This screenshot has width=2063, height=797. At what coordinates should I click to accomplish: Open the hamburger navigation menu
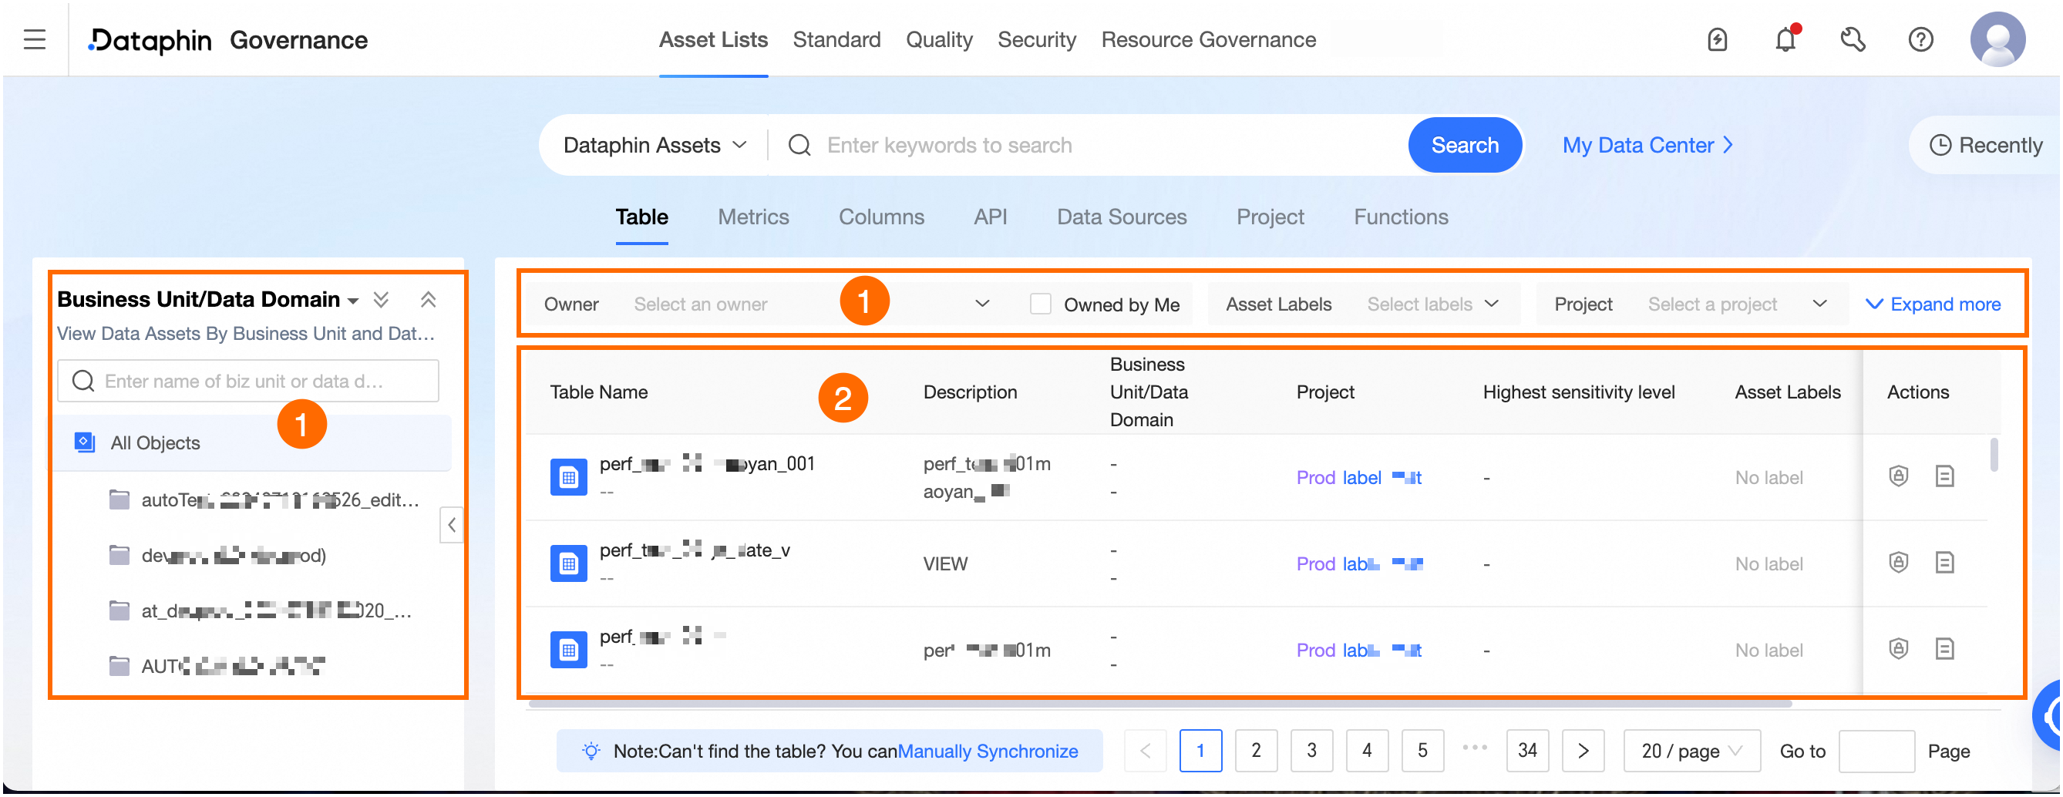[x=35, y=39]
